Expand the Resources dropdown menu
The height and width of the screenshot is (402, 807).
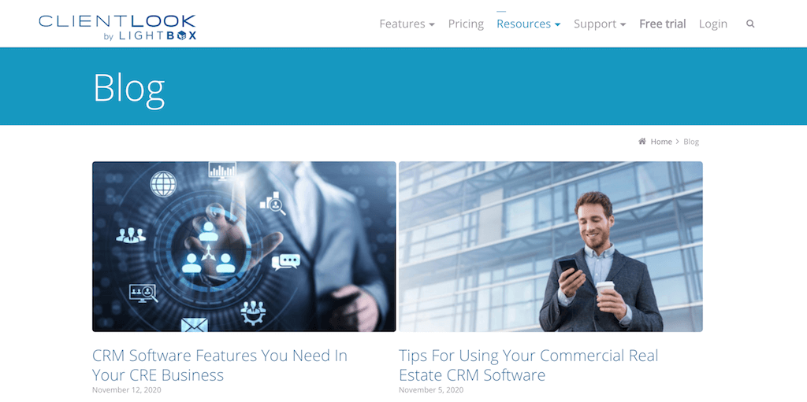coord(529,24)
